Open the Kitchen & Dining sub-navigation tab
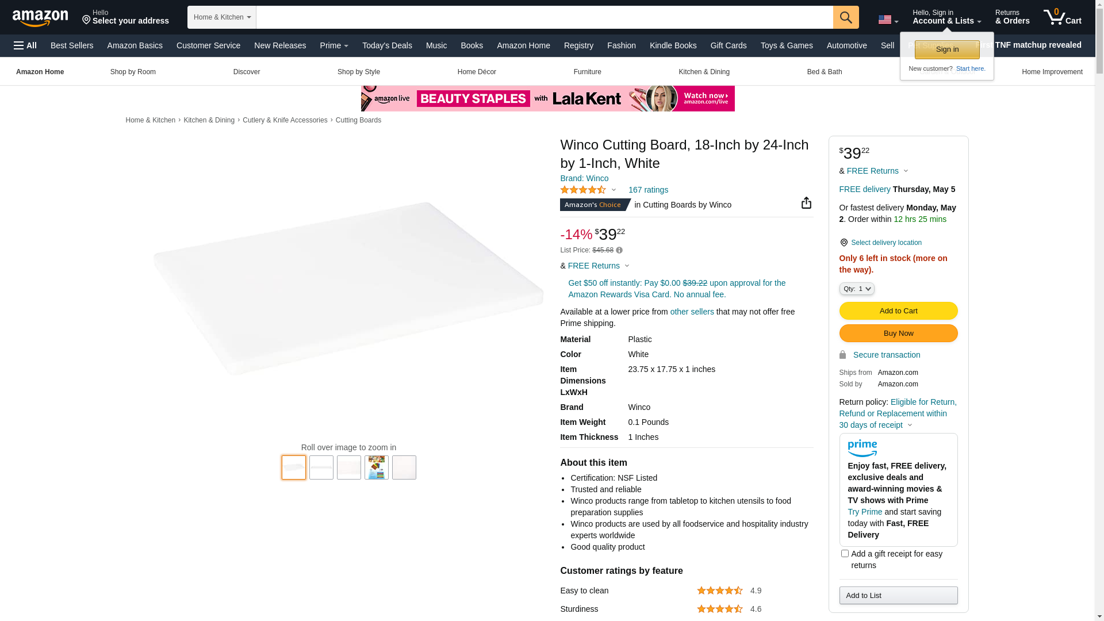 [704, 72]
